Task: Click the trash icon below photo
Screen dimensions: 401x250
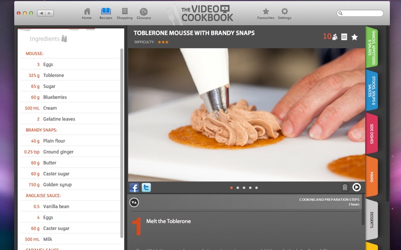Action: (345, 187)
